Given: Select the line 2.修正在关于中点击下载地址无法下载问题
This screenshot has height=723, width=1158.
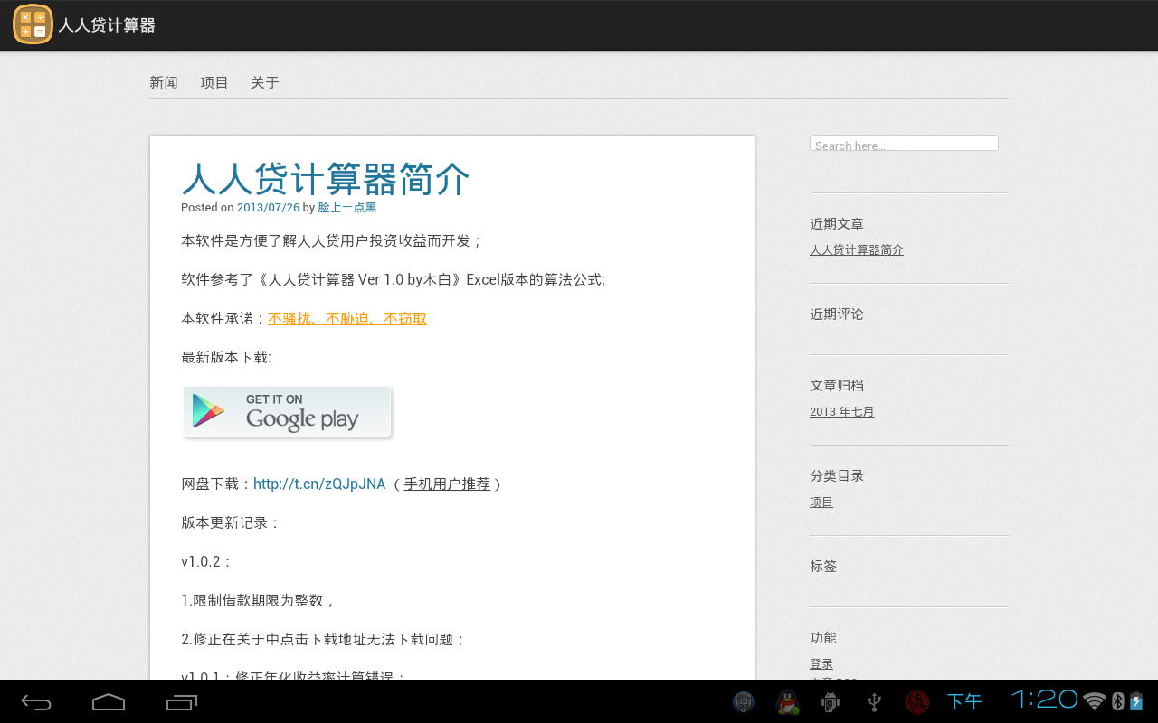Looking at the screenshot, I should (x=324, y=639).
